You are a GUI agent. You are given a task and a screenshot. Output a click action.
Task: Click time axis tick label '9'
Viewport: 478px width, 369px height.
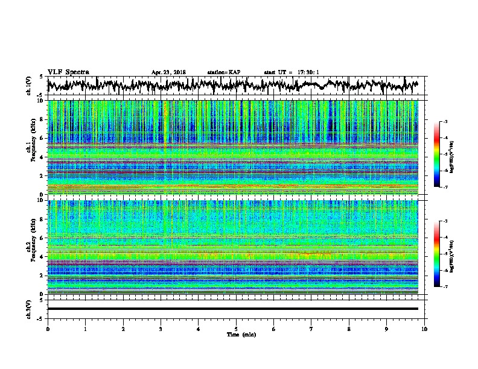click(x=386, y=329)
